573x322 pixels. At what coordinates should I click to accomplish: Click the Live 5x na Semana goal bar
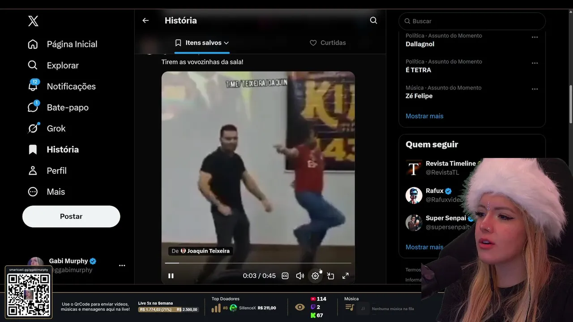tap(169, 309)
